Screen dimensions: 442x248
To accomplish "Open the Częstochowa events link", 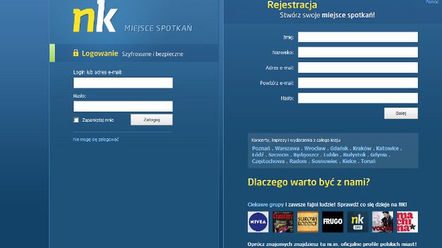I will (268, 161).
